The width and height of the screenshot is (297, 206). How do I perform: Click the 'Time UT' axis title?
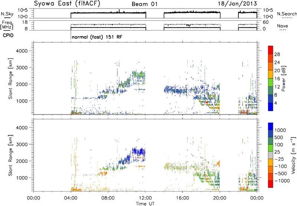point(145,204)
